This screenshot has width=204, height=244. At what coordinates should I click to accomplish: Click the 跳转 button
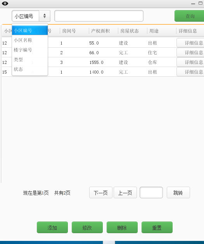click(178, 192)
